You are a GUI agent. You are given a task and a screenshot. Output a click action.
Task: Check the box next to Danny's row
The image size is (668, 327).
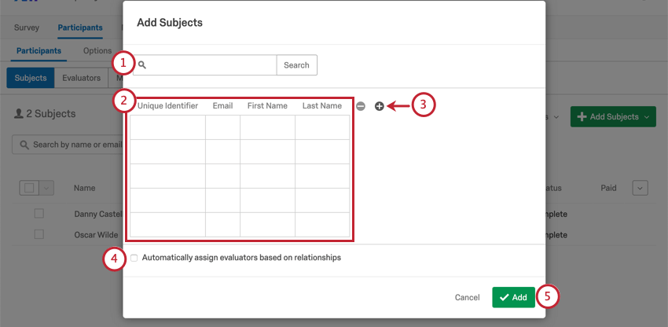click(x=39, y=214)
